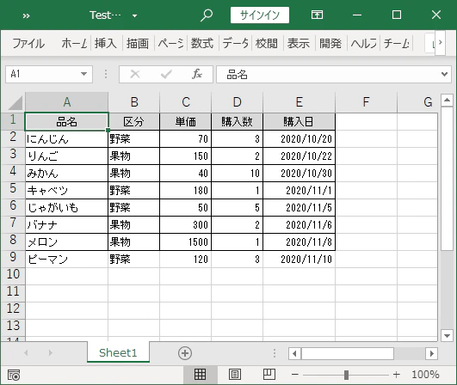This screenshot has height=385, width=457.
Task: Click the formula bar enter checkmark
Action: 166,74
